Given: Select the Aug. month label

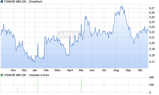Looking at the screenshot, I should click(116, 70).
